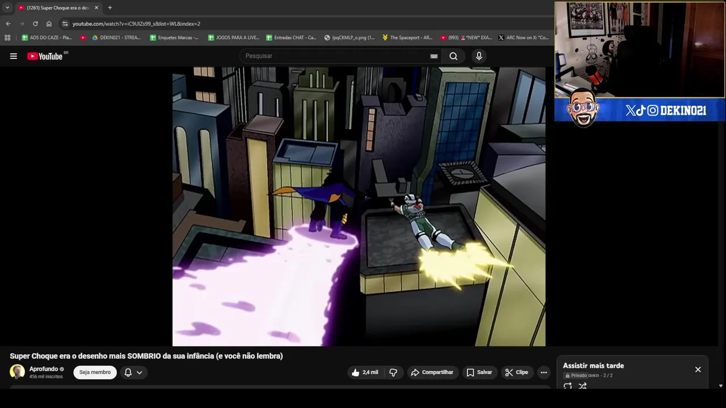726x408 pixels.
Task: Open lpqCKMLP_o.png bookmark
Action: tap(349, 37)
